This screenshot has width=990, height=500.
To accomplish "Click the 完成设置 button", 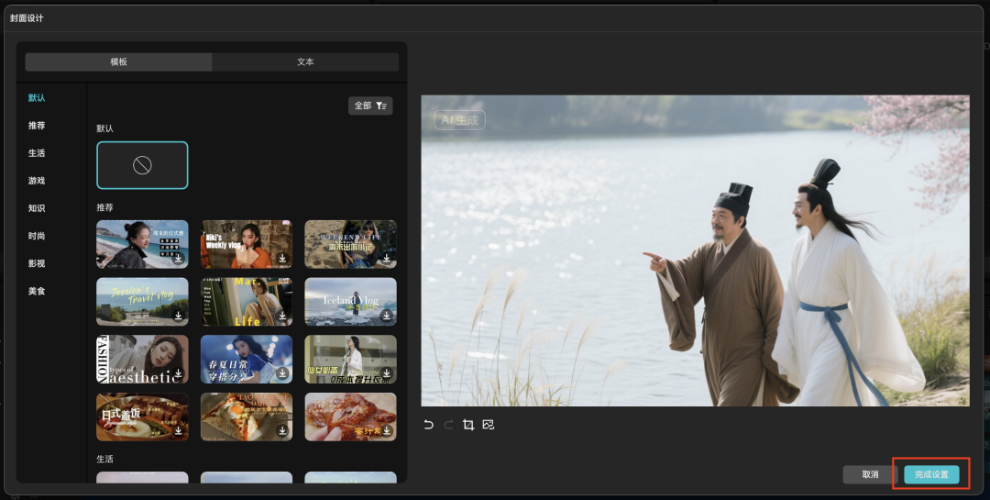I will pos(931,474).
